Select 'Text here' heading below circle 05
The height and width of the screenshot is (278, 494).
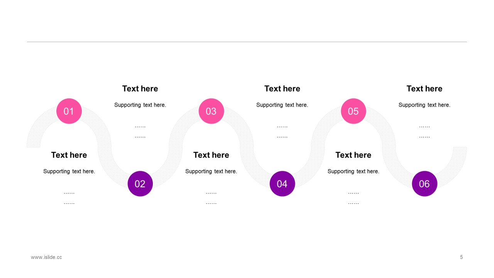353,155
